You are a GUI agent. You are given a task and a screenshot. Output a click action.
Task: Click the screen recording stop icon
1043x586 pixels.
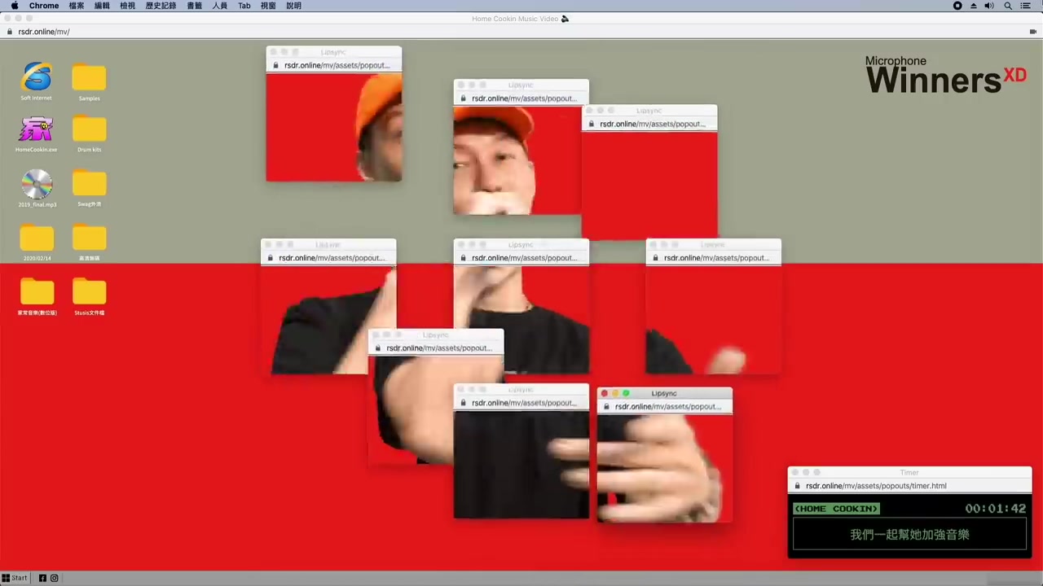[957, 6]
